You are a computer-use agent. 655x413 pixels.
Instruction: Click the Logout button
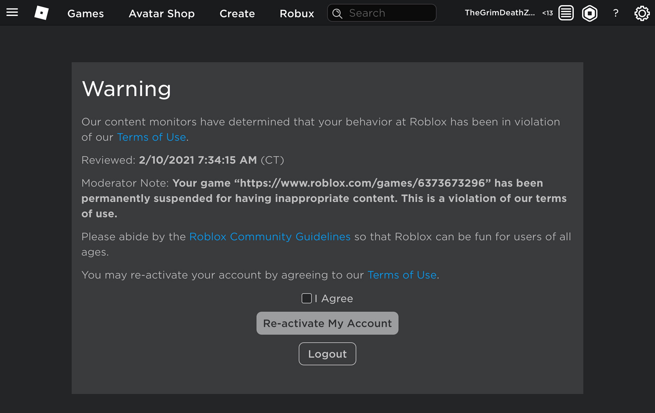click(327, 353)
